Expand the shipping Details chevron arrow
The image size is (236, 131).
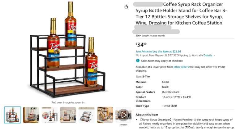[214, 55]
